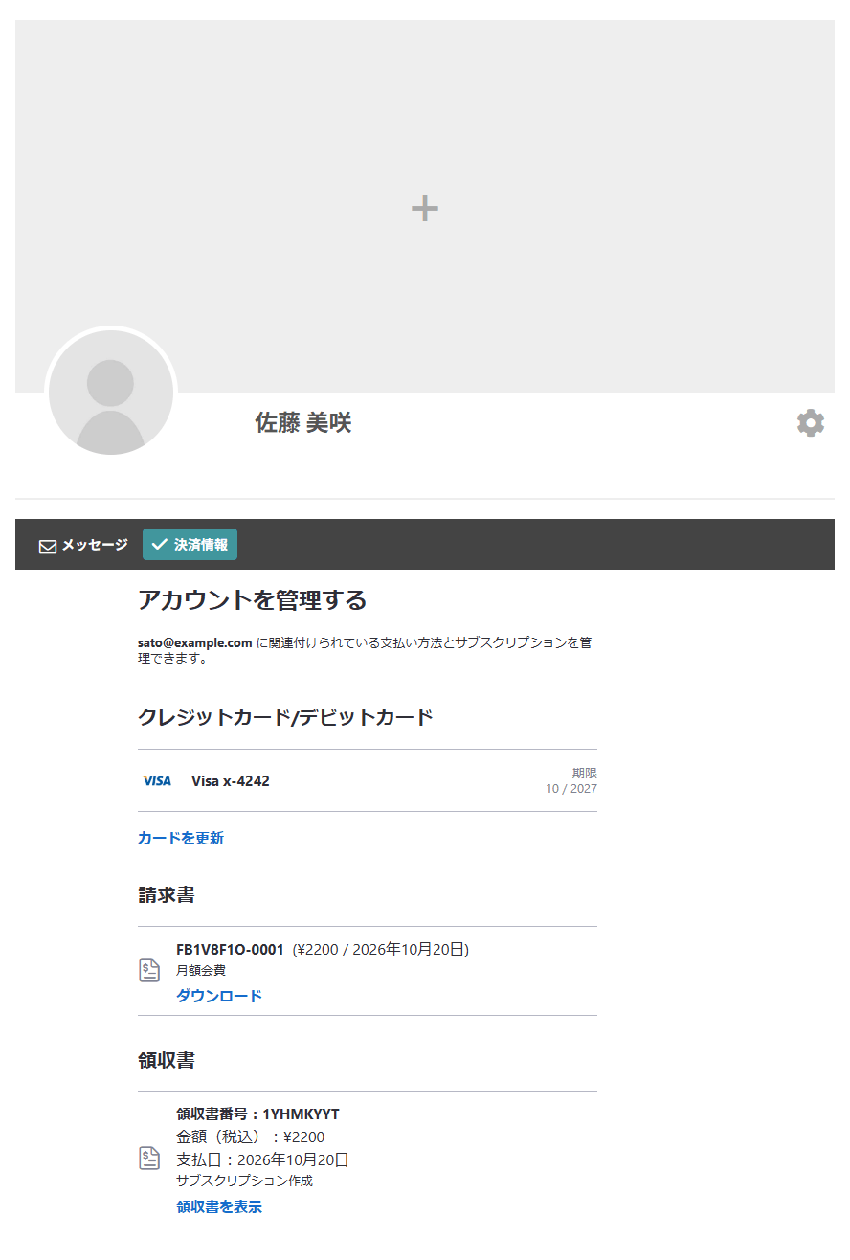Click the 請求書 section heading

[x=167, y=895]
